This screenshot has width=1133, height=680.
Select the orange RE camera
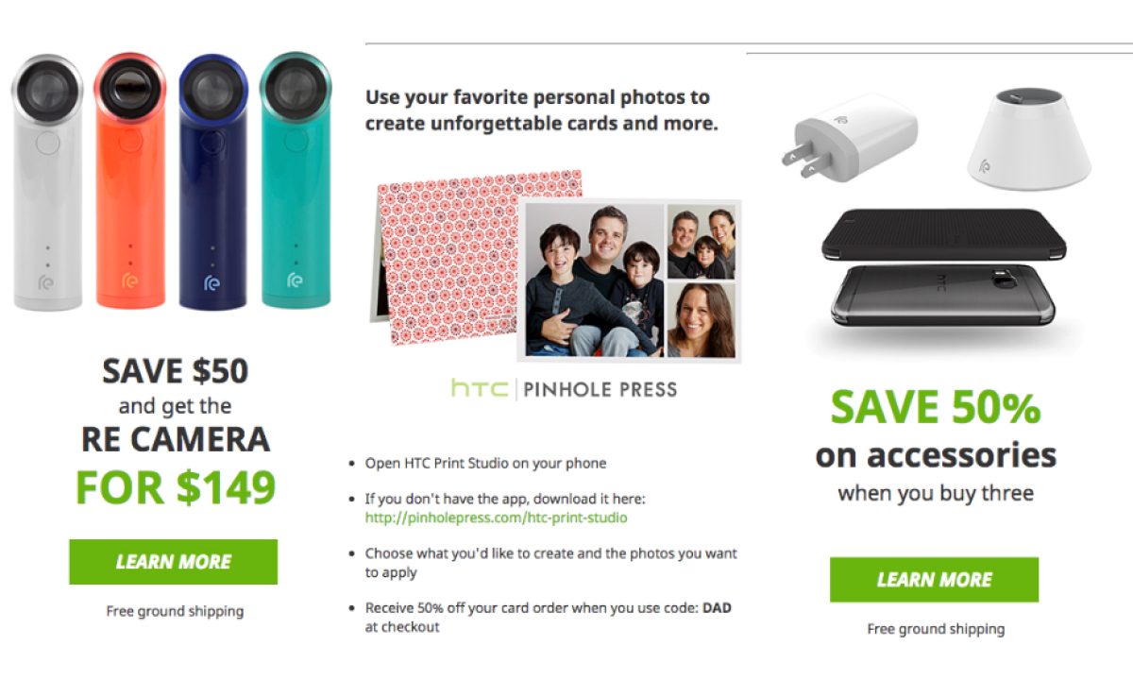coord(130,184)
